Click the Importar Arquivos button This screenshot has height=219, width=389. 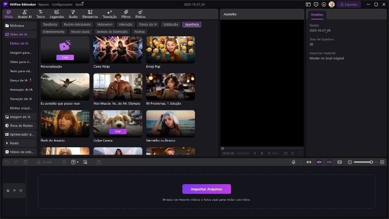pyautogui.click(x=207, y=189)
